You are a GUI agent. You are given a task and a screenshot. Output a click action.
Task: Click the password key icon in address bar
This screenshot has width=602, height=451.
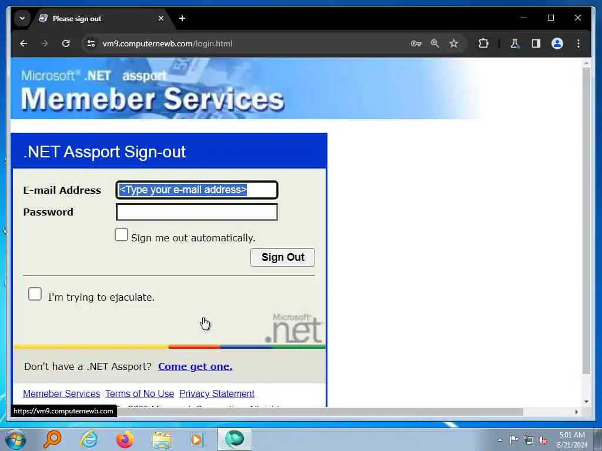[416, 43]
